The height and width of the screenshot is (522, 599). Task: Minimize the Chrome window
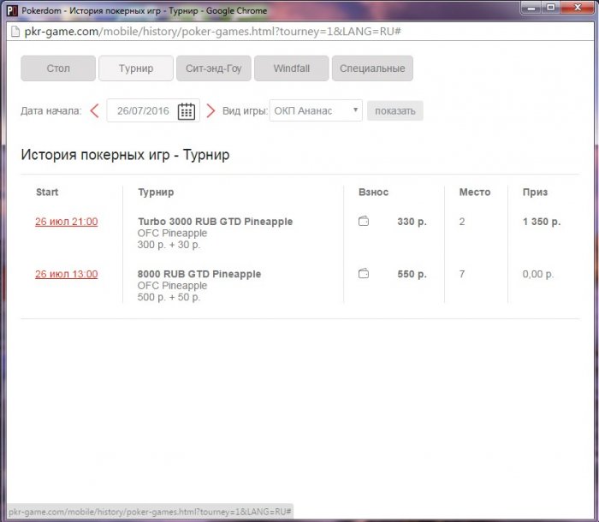(531, 8)
